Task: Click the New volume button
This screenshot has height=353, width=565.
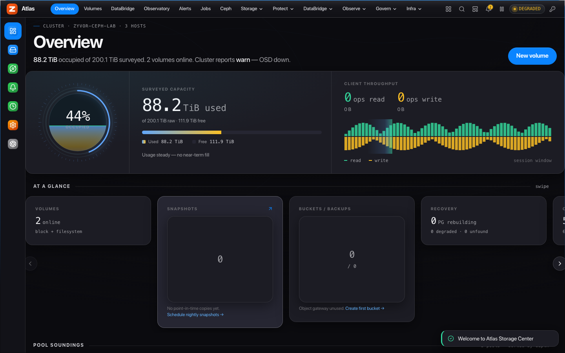Action: [532, 56]
